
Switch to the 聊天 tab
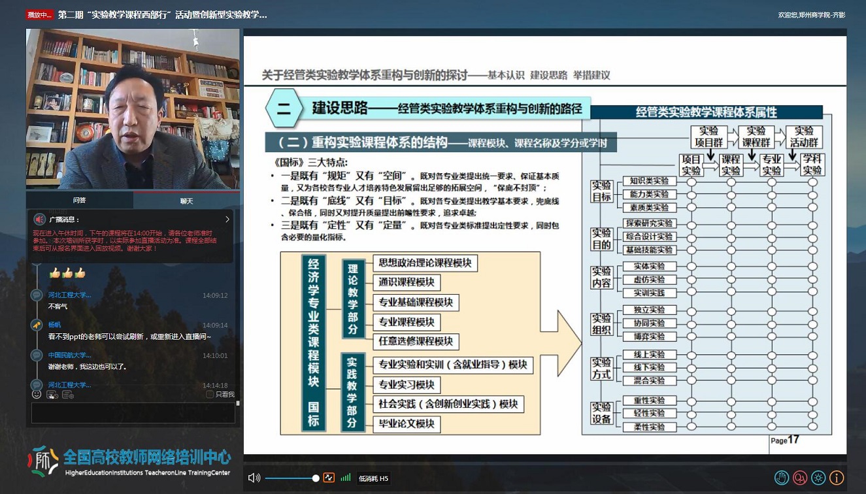[x=187, y=201]
